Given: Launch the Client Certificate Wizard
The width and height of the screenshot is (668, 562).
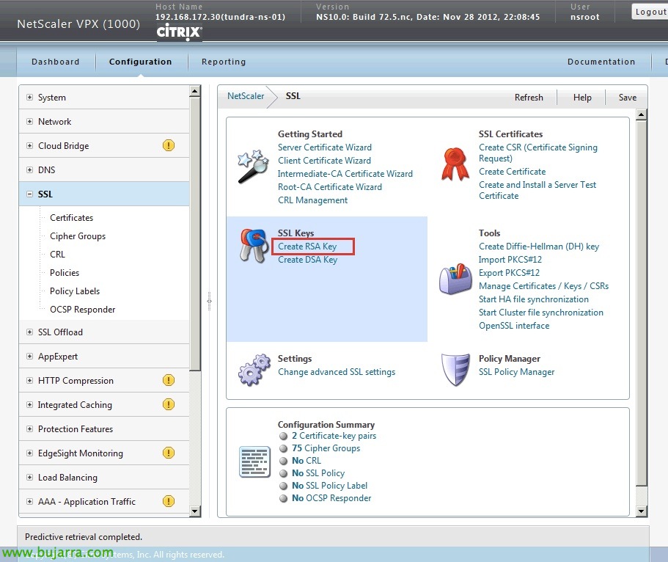Looking at the screenshot, I should 324,161.
